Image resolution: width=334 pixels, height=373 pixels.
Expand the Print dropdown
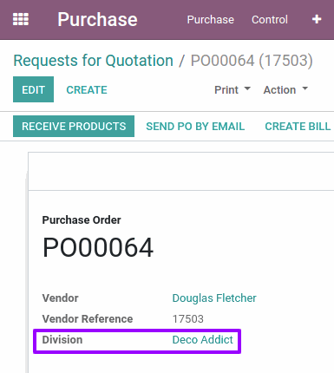[232, 90]
